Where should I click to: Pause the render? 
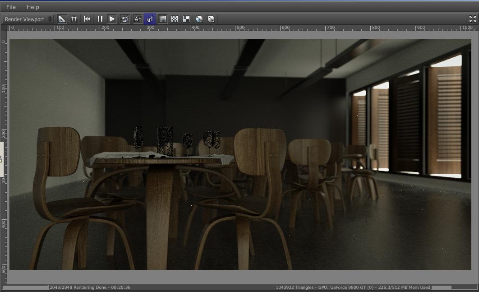click(100, 19)
